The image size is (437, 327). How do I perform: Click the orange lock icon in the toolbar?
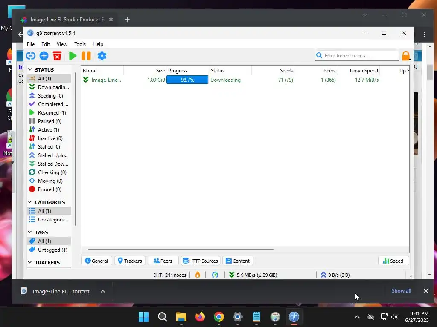click(406, 56)
